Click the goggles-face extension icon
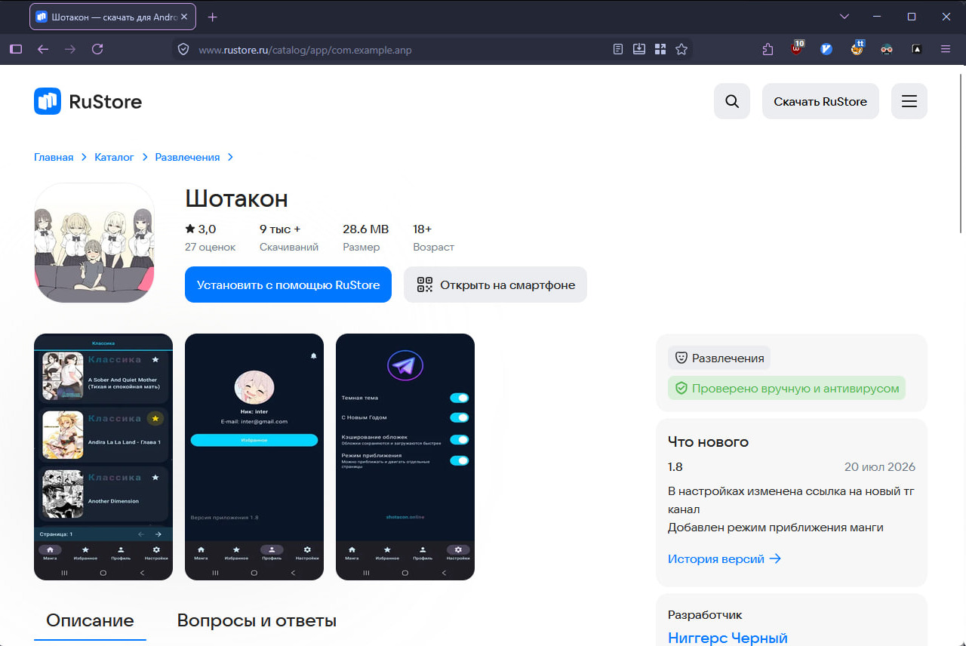966x646 pixels. tap(887, 49)
